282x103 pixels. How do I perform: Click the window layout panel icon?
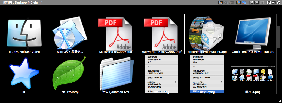[x=274, y=2]
